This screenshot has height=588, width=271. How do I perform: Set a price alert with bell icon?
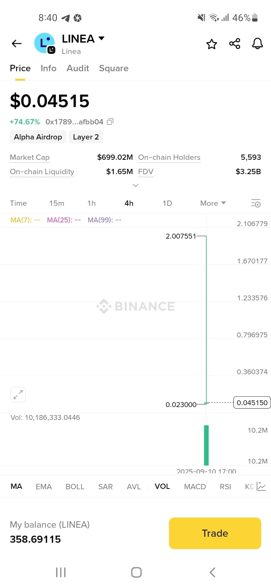tap(257, 44)
